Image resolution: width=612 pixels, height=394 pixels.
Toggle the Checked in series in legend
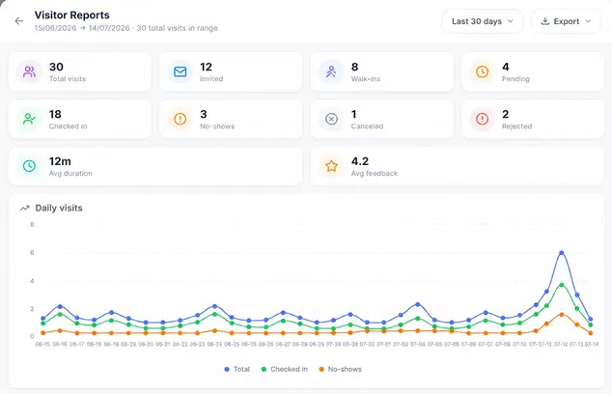(x=285, y=369)
